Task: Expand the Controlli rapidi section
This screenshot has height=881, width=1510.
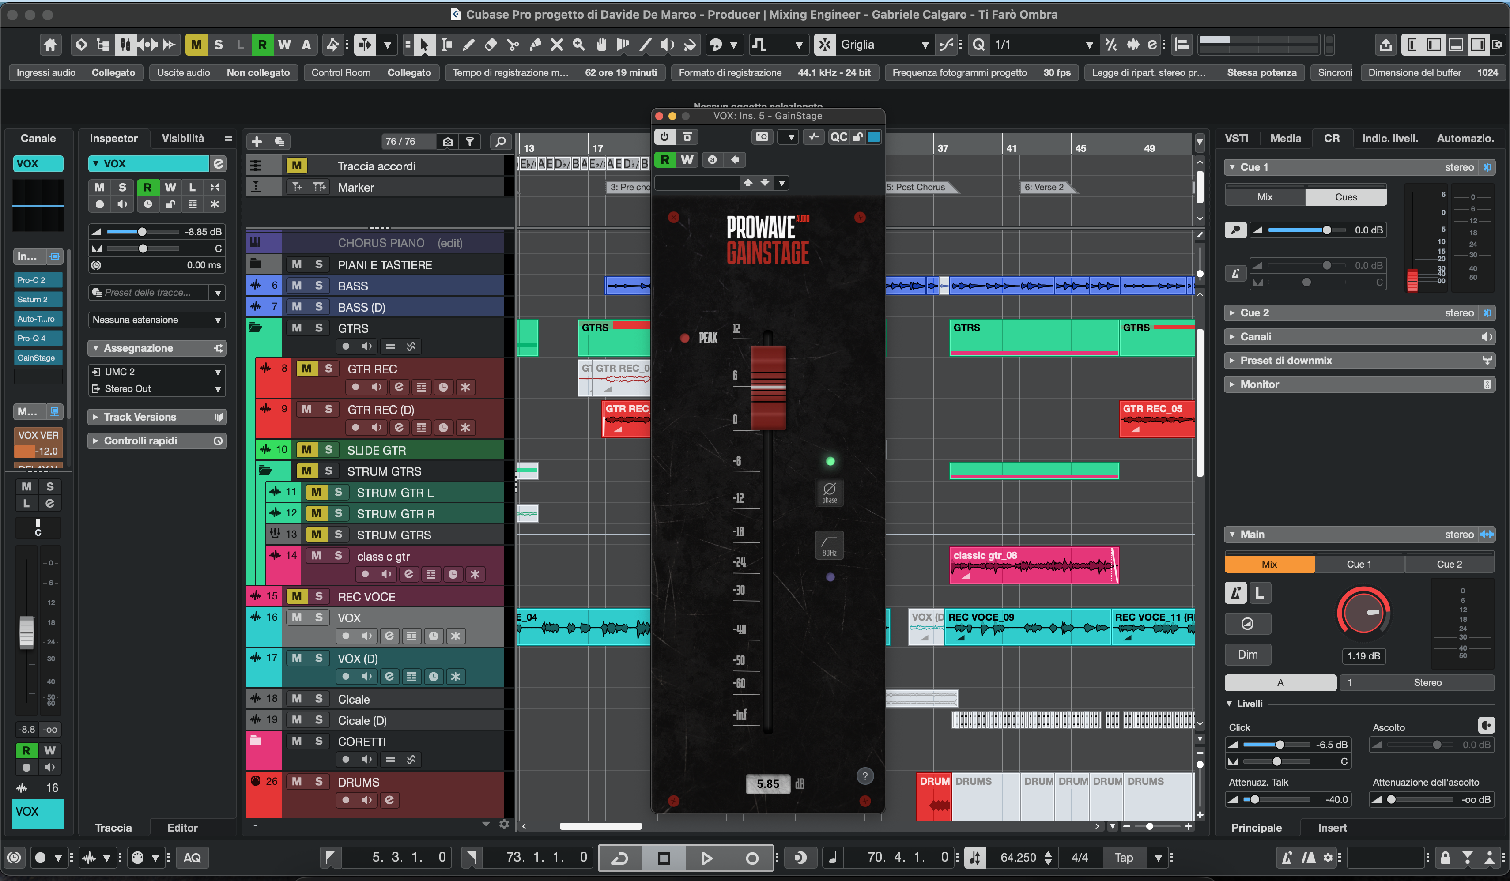Action: pos(157,441)
